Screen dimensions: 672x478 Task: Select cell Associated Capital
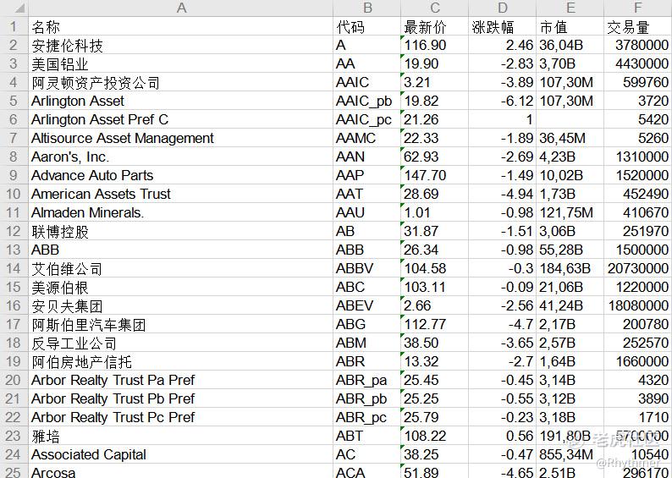[x=180, y=455]
